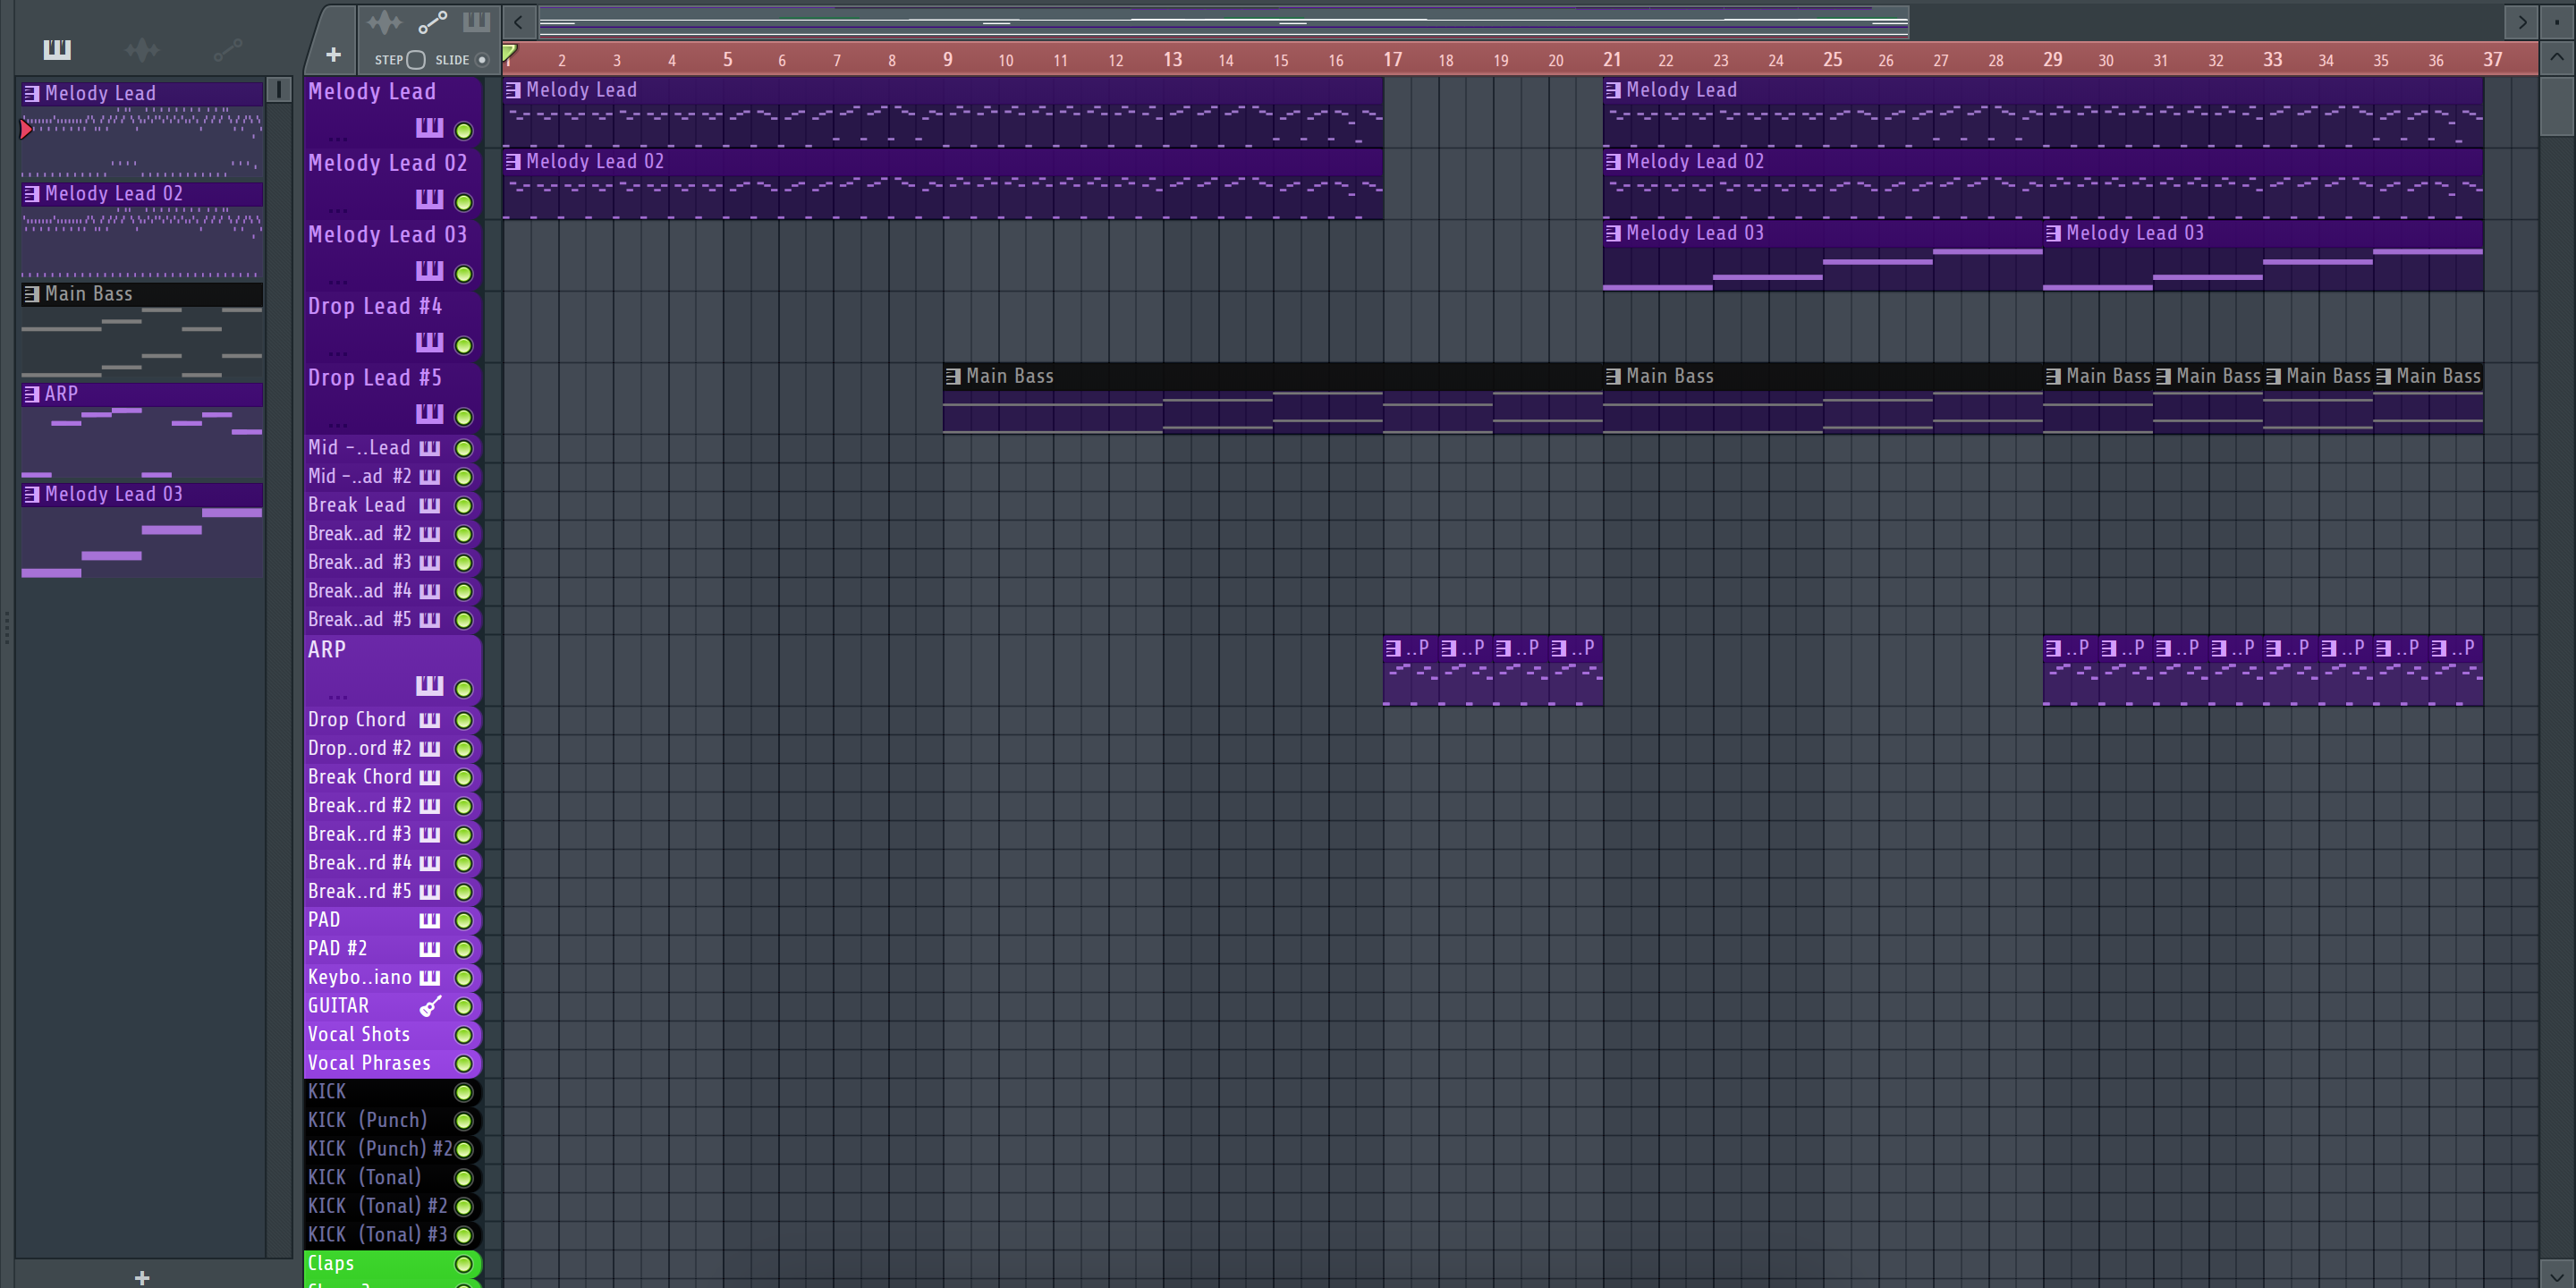
Task: Click piano icon on Melody Lead 02 track
Action: coord(429,200)
